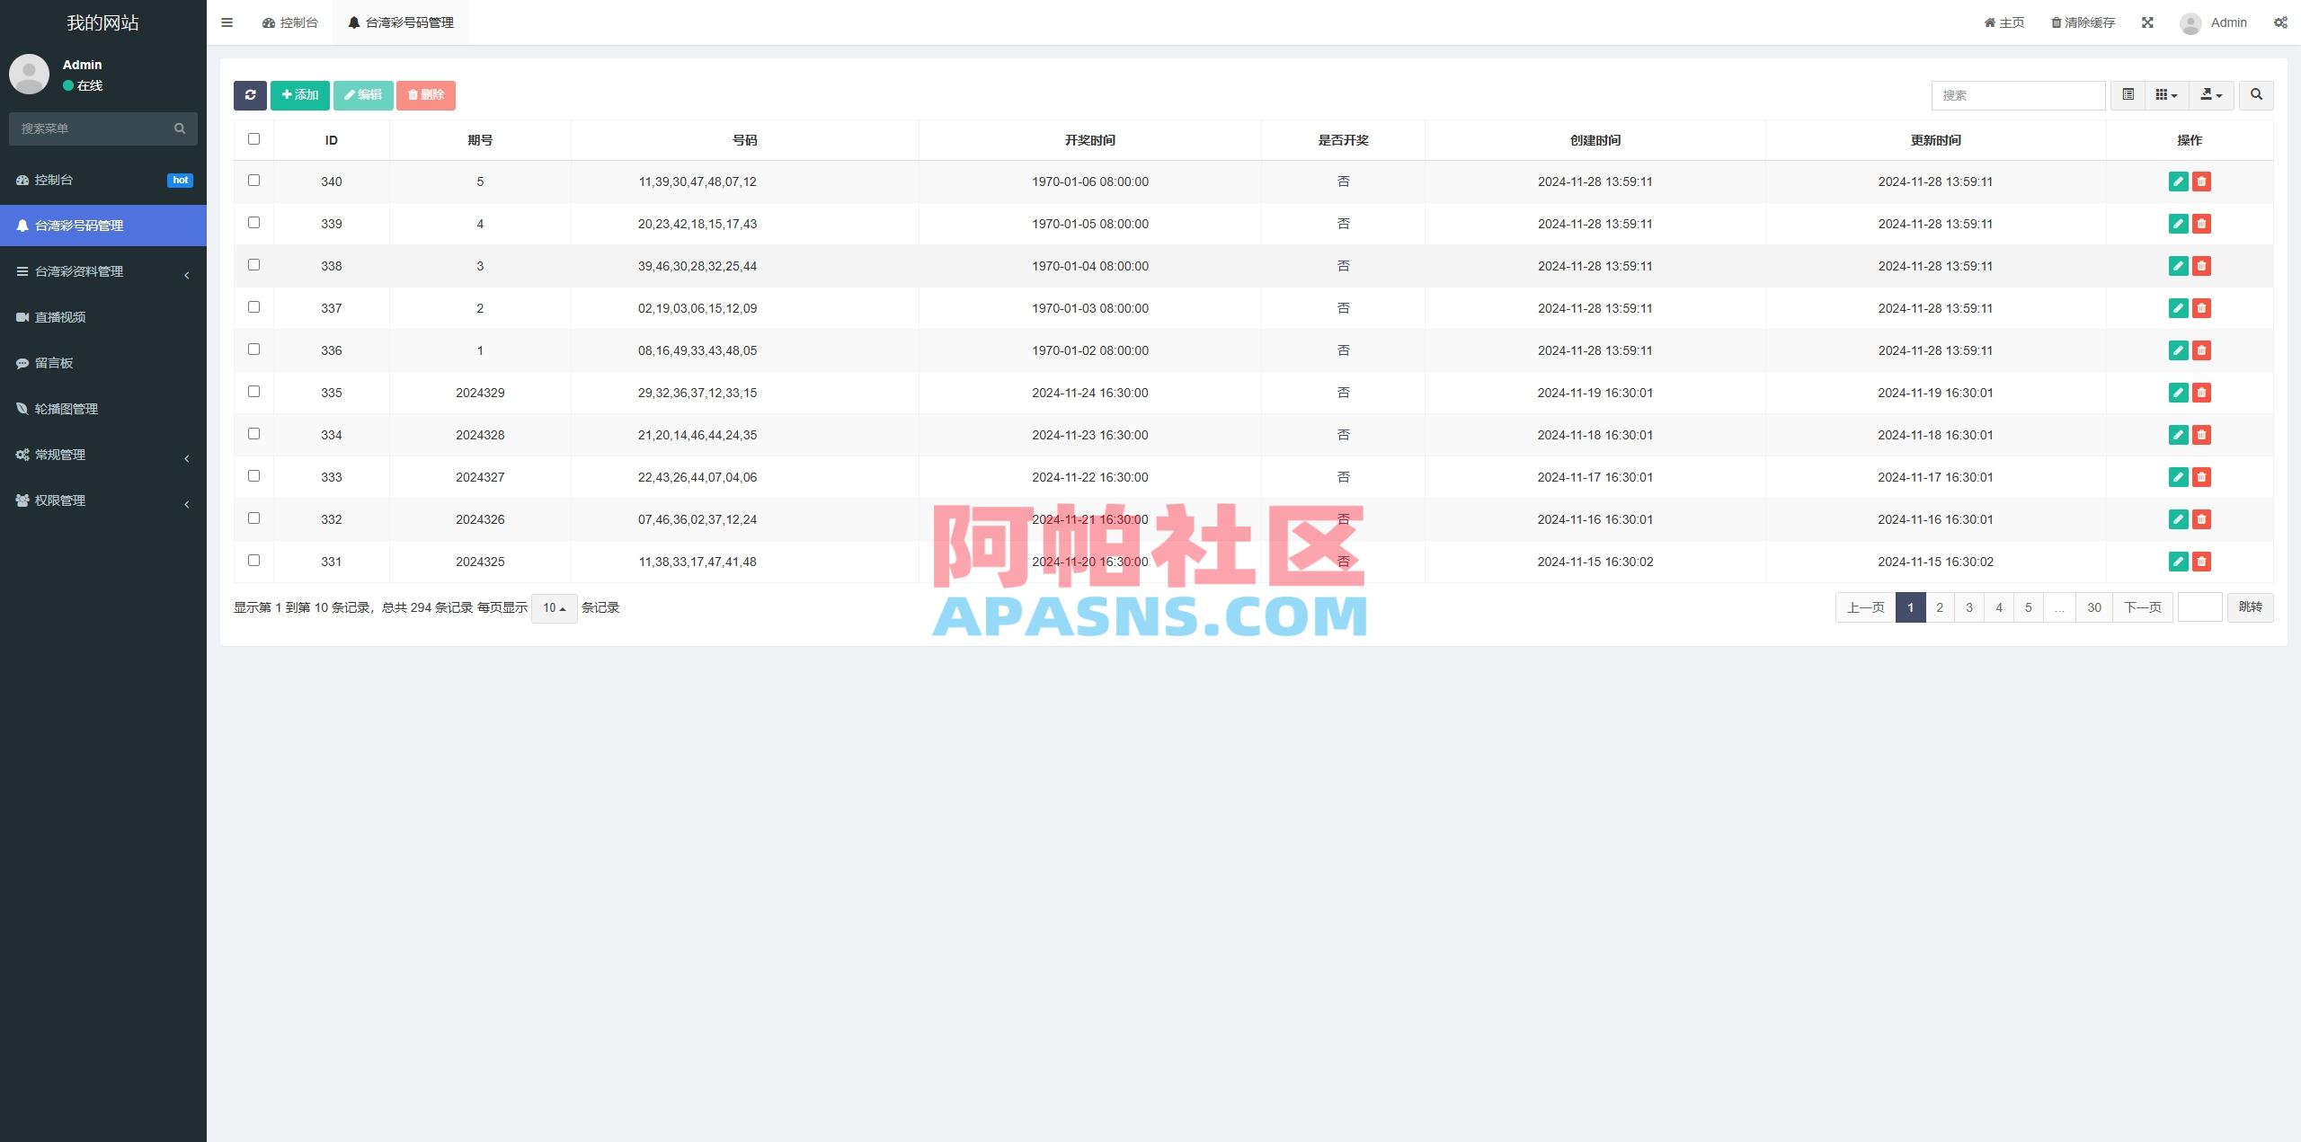Type in the 搜索 search input field
2301x1142 pixels.
click(2017, 95)
